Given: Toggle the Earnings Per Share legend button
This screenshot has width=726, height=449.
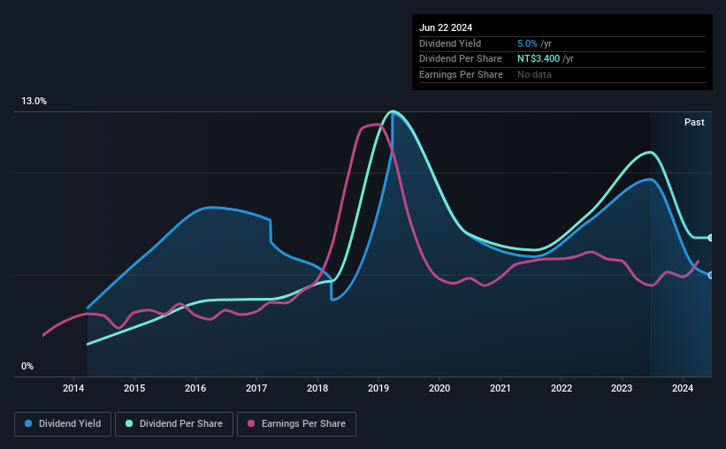Looking at the screenshot, I should tap(296, 424).
